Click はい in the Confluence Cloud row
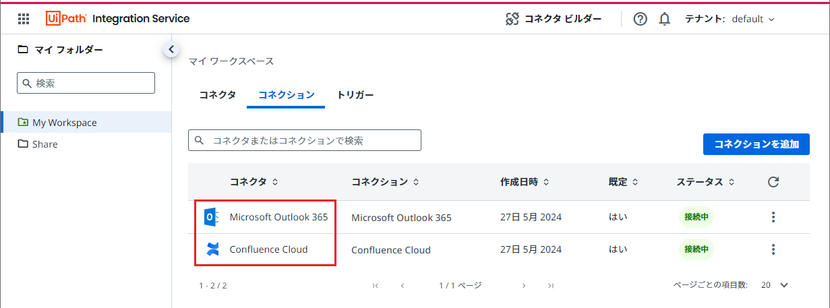830x308 pixels. (618, 249)
